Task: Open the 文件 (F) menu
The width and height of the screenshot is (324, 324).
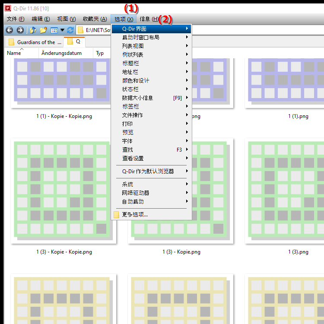Action: pyautogui.click(x=16, y=19)
